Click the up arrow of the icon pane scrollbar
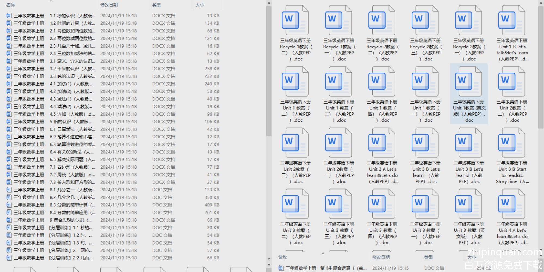This screenshot has width=544, height=272. [541, 3]
